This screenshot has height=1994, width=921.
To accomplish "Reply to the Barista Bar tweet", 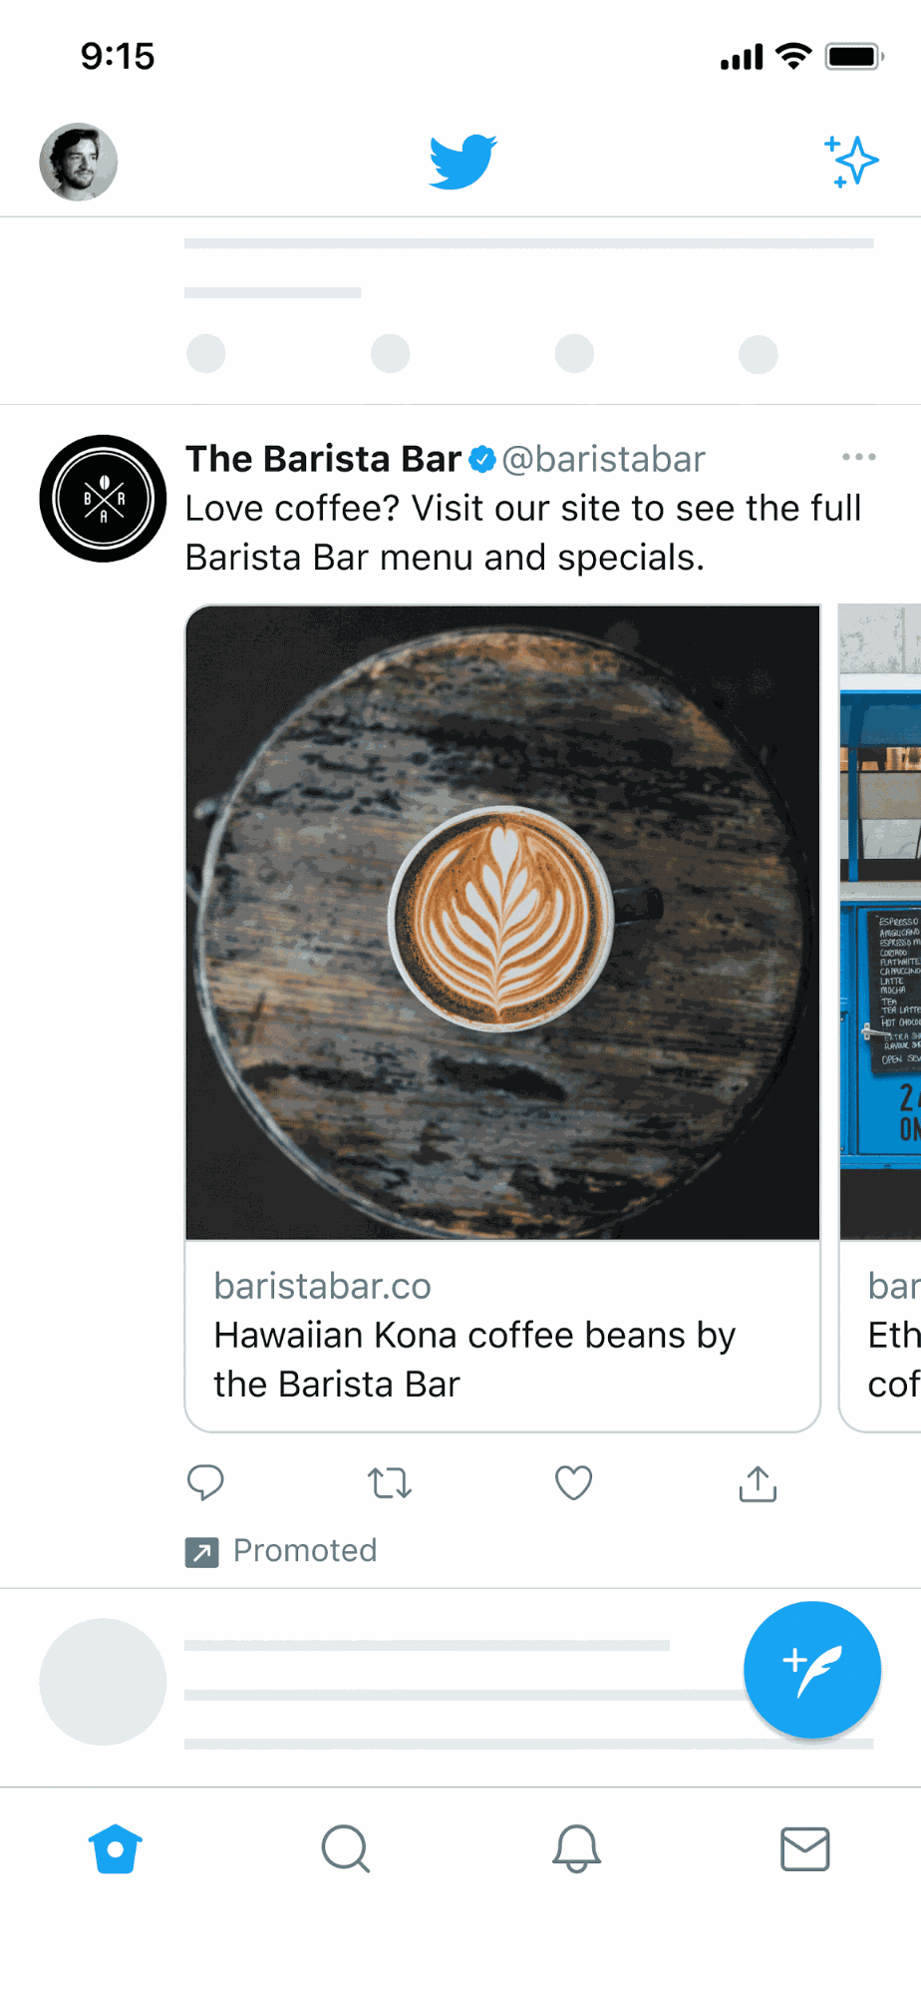I will [205, 1483].
